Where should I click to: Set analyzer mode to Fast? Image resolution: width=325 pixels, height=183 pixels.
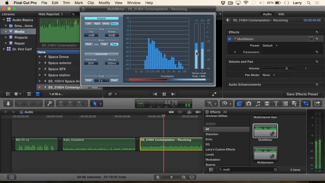click(104, 44)
